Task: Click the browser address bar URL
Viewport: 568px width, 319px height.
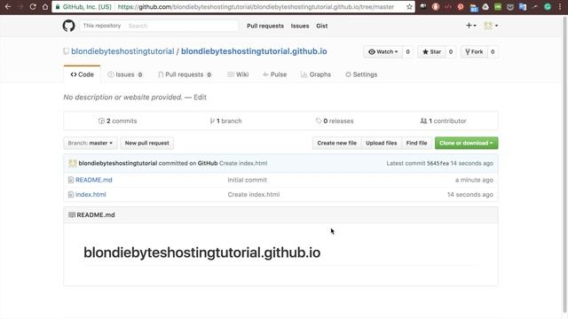Action: 256,7
